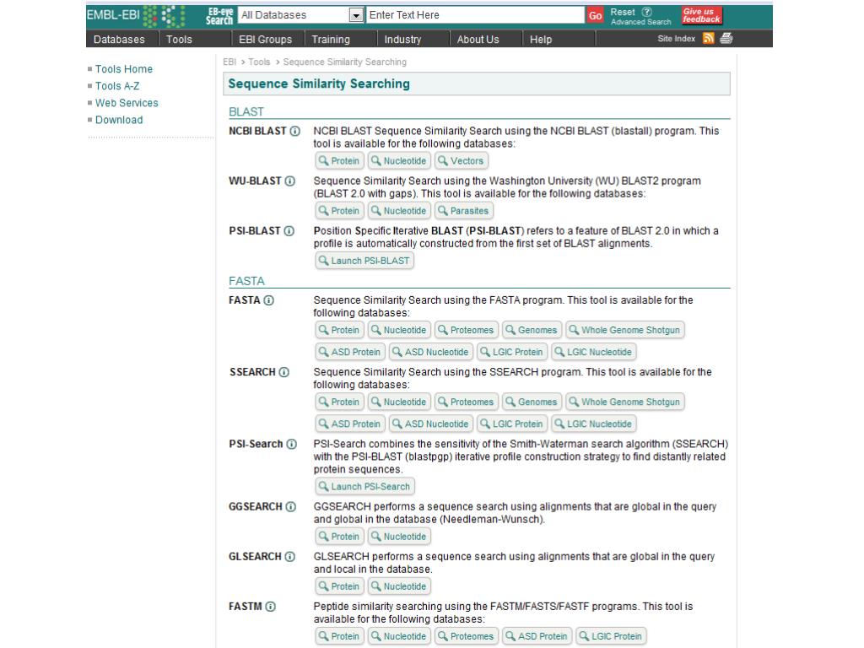Click the Launch PSI-Search button
864x648 pixels.
click(364, 487)
